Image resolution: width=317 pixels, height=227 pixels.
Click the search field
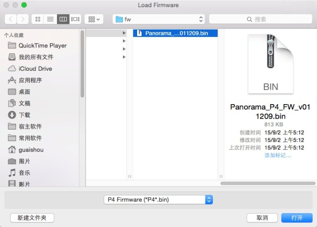pyautogui.click(x=260, y=19)
